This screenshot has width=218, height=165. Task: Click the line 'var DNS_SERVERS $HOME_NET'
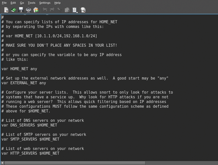(29, 125)
